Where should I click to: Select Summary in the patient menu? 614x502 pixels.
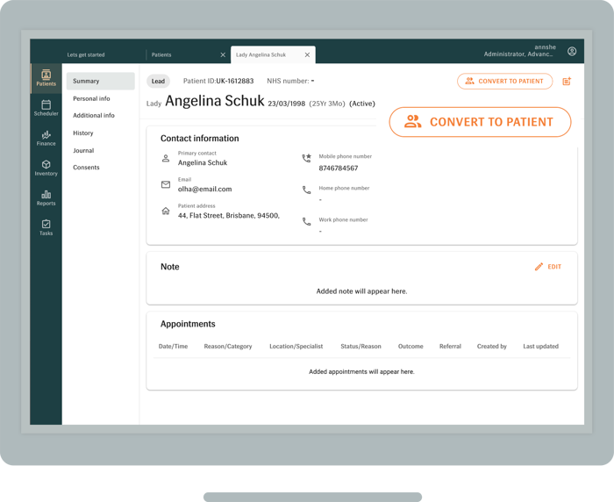(x=101, y=81)
